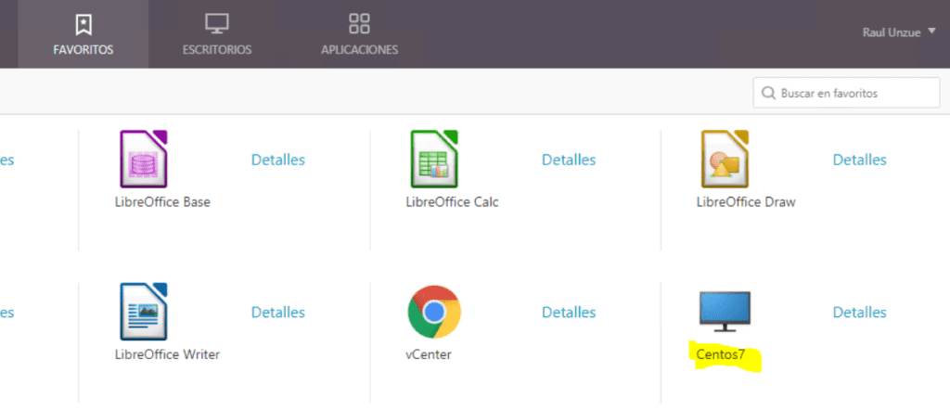Screen dimensions: 950x410
Task: Click the LibreOffice Base label
Action: (162, 202)
